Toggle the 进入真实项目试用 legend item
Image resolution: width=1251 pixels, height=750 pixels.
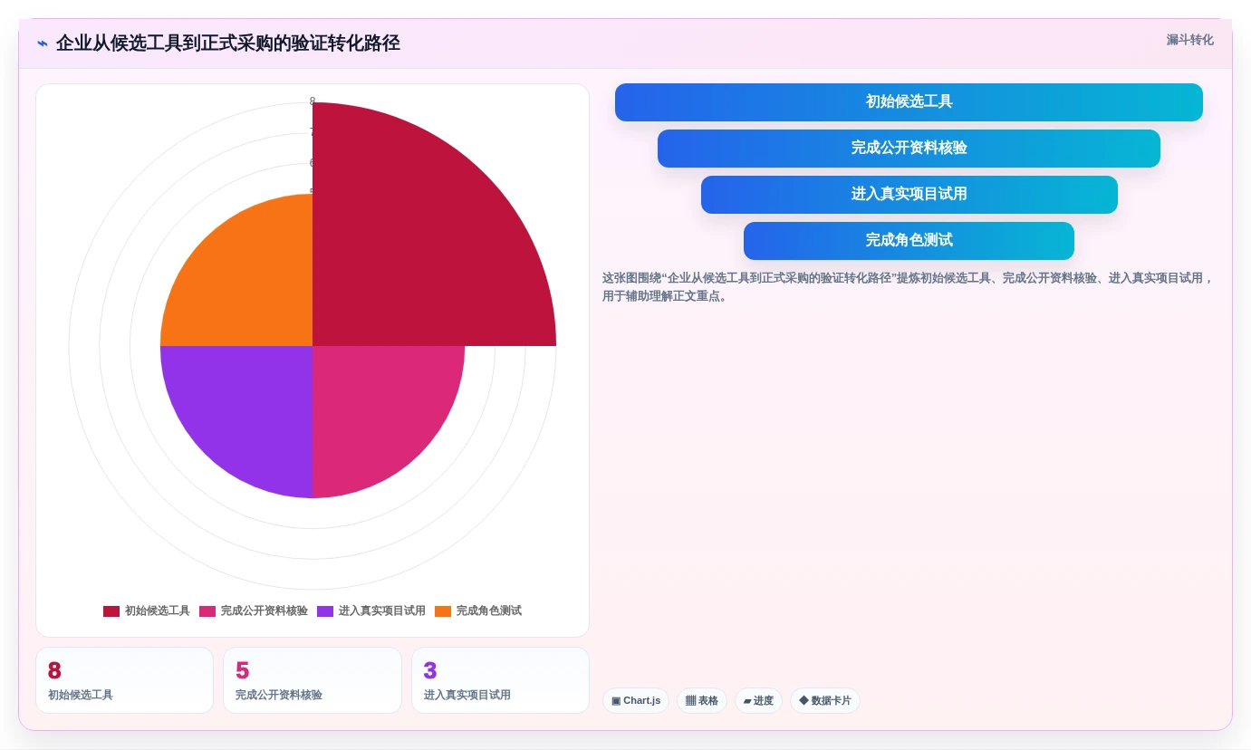(x=371, y=611)
